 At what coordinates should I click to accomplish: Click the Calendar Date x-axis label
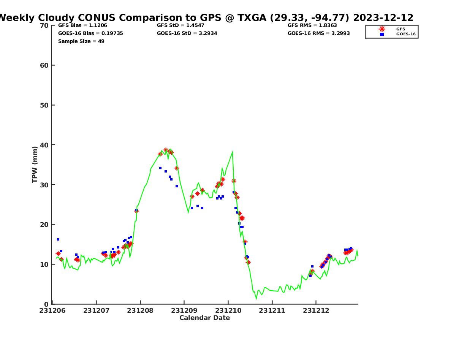(x=204, y=318)
